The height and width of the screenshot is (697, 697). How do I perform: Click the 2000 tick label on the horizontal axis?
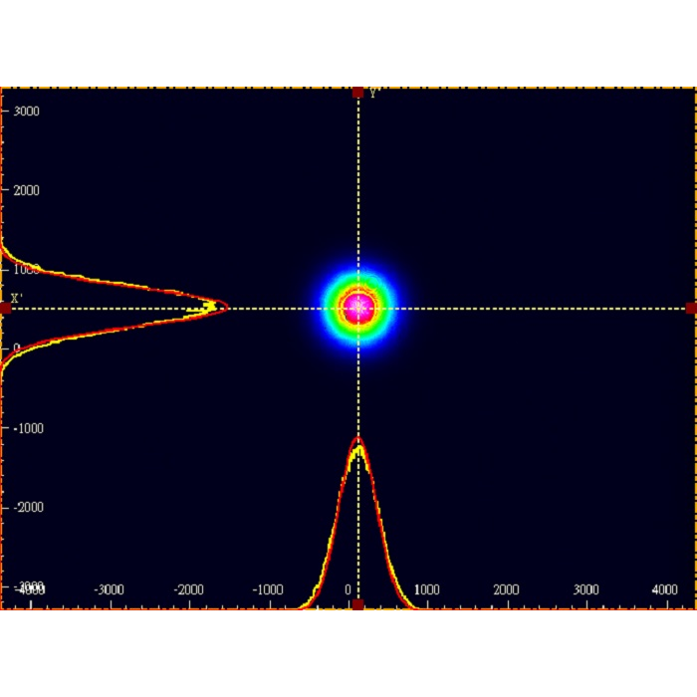[x=506, y=590]
